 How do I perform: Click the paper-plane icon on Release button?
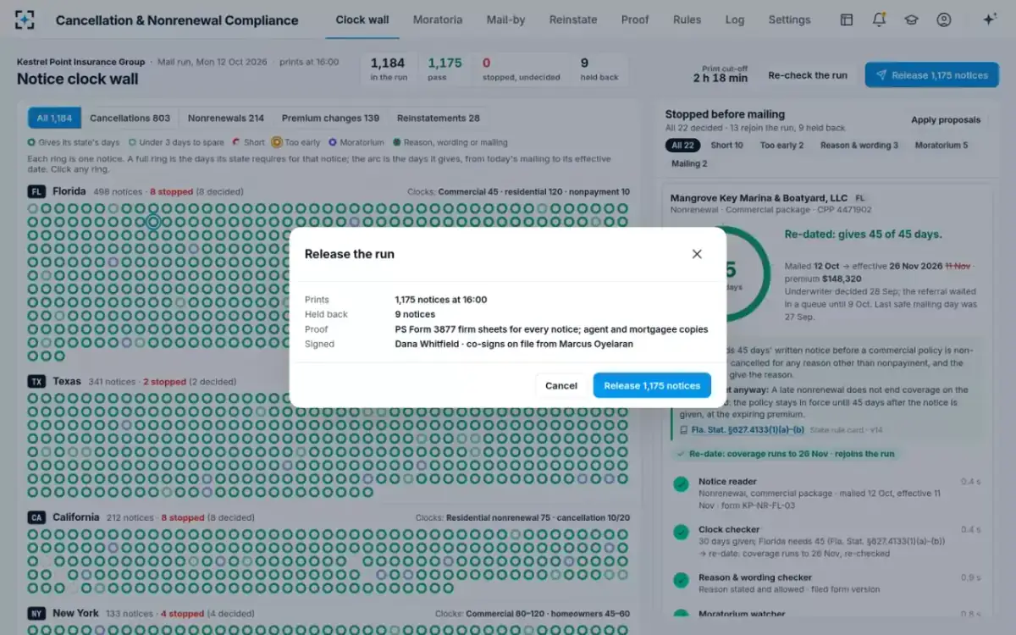(x=881, y=75)
